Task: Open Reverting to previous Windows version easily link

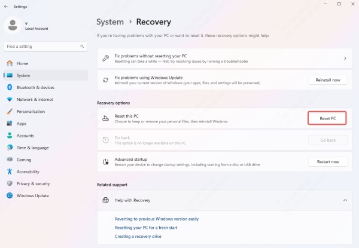Action: point(157,219)
